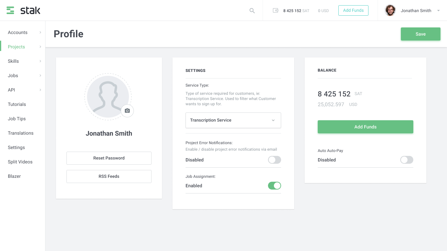Click Jonathan Smith's avatar photo in the header
The width and height of the screenshot is (447, 251).
[390, 10]
